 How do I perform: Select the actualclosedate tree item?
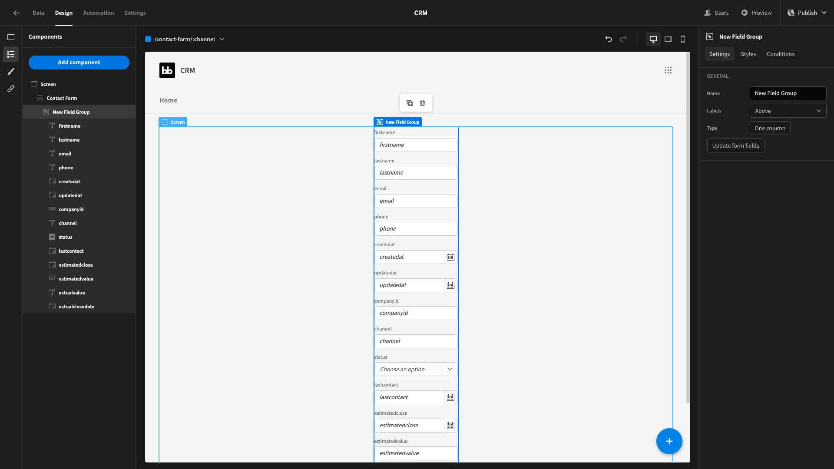pos(79,307)
